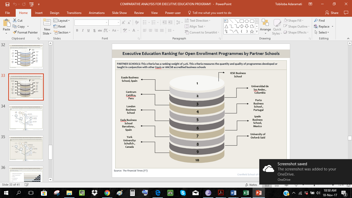Image resolution: width=352 pixels, height=198 pixels.
Task: Select the Rectangle shape in gallery
Action: (x=241, y=21)
